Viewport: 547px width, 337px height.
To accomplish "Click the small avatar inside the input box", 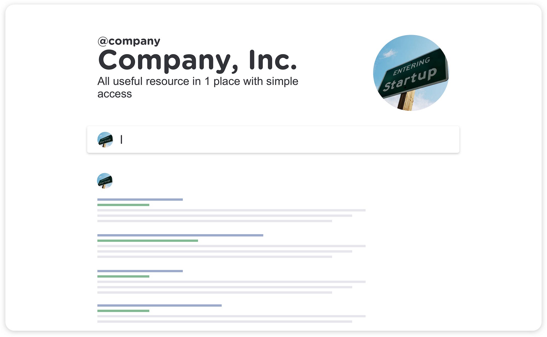I will point(105,140).
